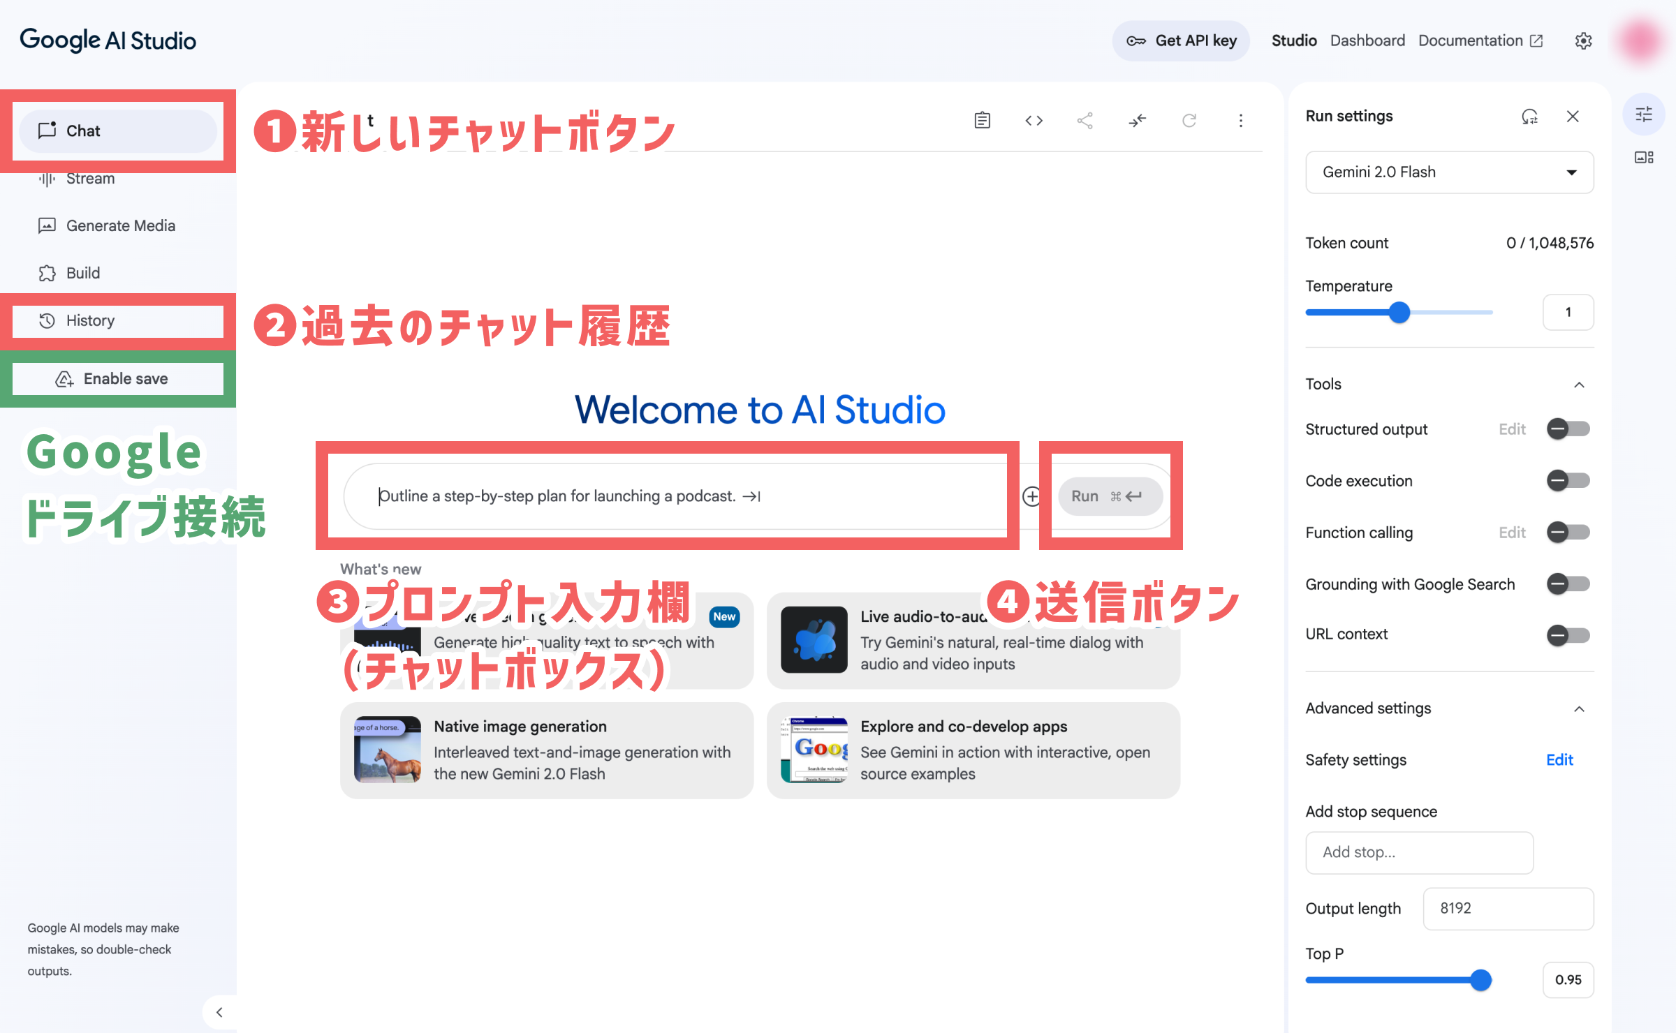The image size is (1676, 1033).
Task: Click the compare mode arrows icon
Action: point(1137,121)
